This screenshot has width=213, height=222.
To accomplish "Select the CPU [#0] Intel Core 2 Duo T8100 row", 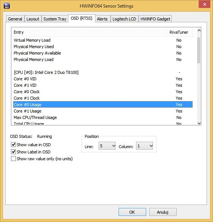I will pos(103,72).
